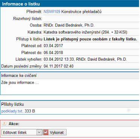Download the podklady.txt attachment

pyautogui.click(x=12, y=111)
